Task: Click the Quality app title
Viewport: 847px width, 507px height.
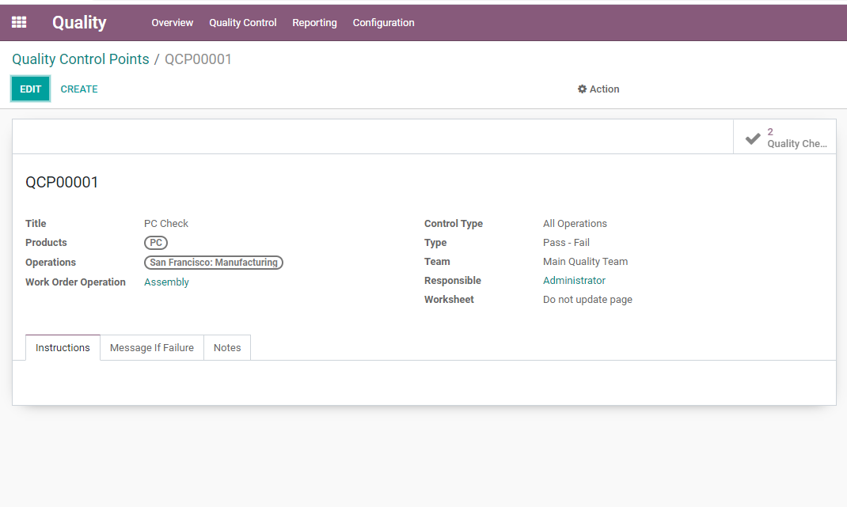Action: point(79,23)
